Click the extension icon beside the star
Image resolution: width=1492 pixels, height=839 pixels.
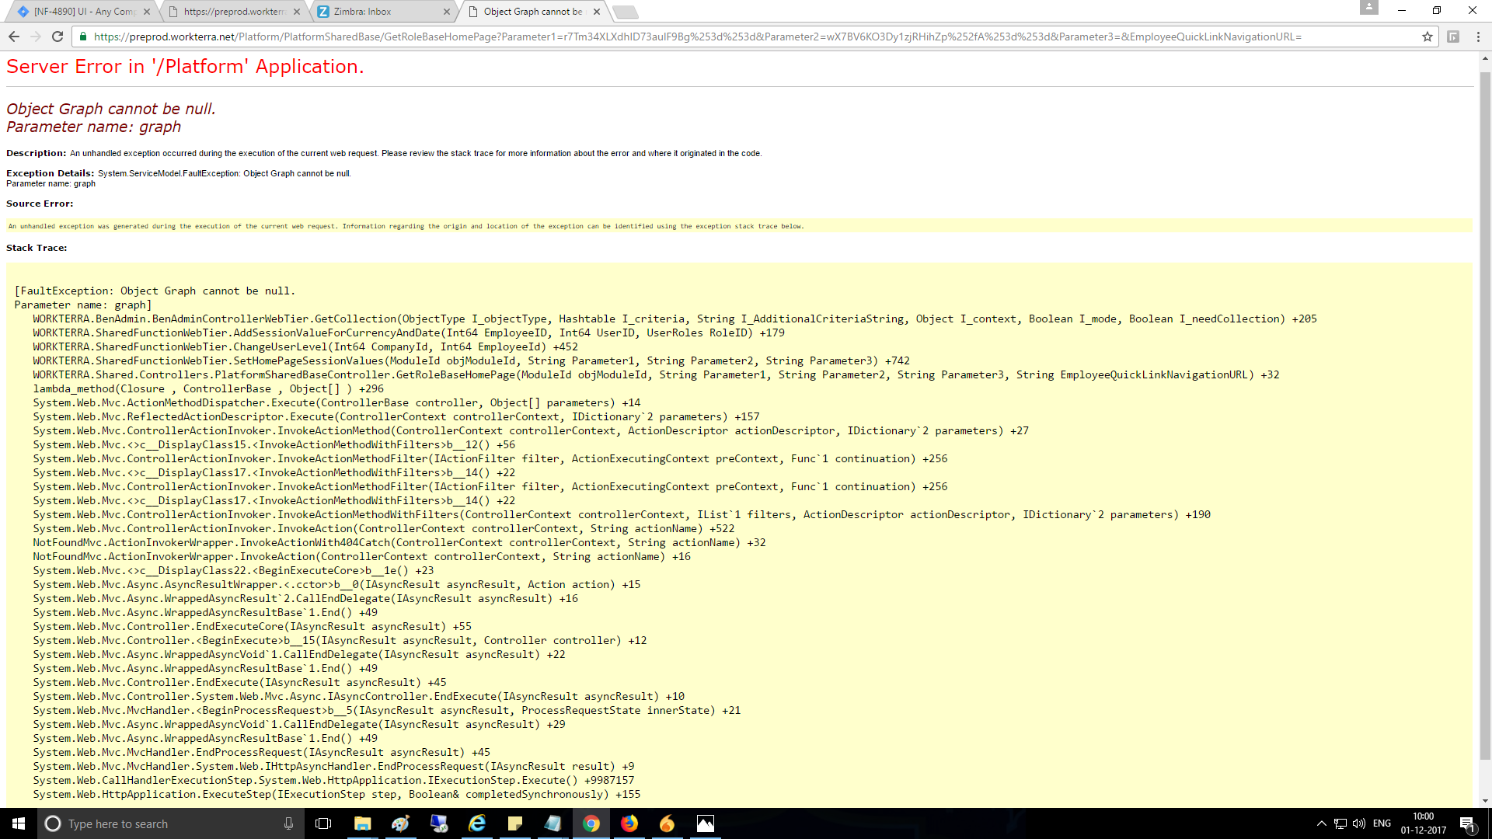click(1452, 37)
